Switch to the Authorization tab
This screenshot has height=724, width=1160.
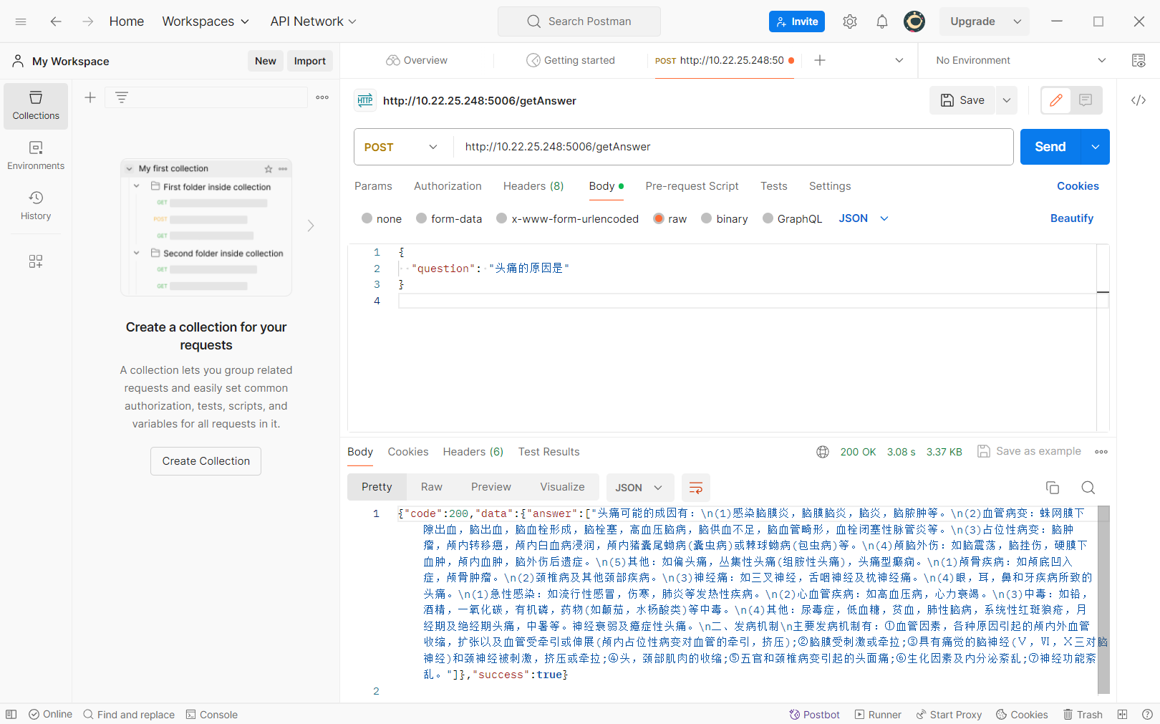[448, 186]
